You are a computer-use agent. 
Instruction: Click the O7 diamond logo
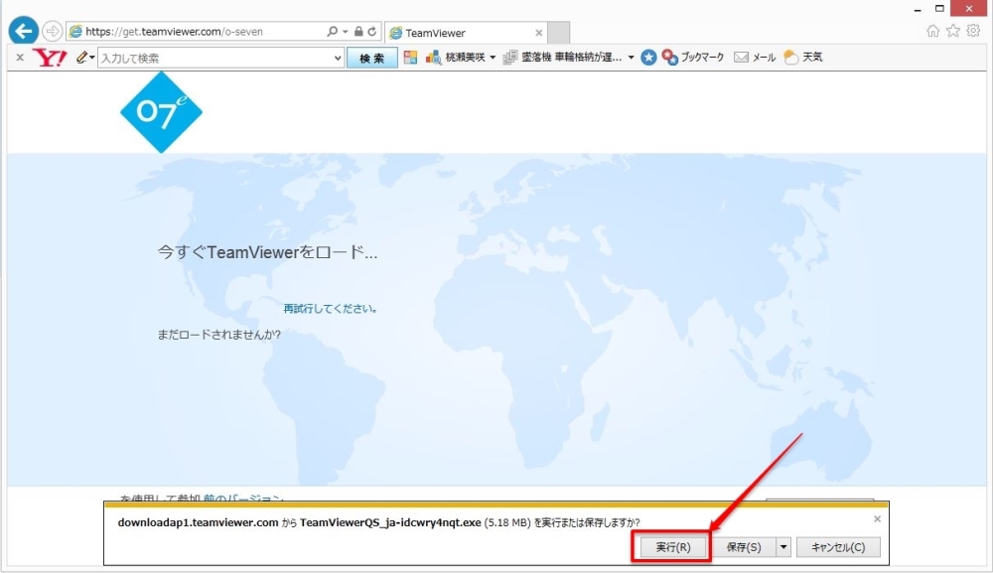coord(161,112)
